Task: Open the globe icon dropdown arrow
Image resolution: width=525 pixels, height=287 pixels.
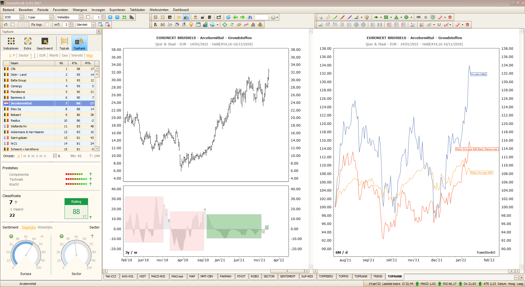Action: (x=217, y=25)
